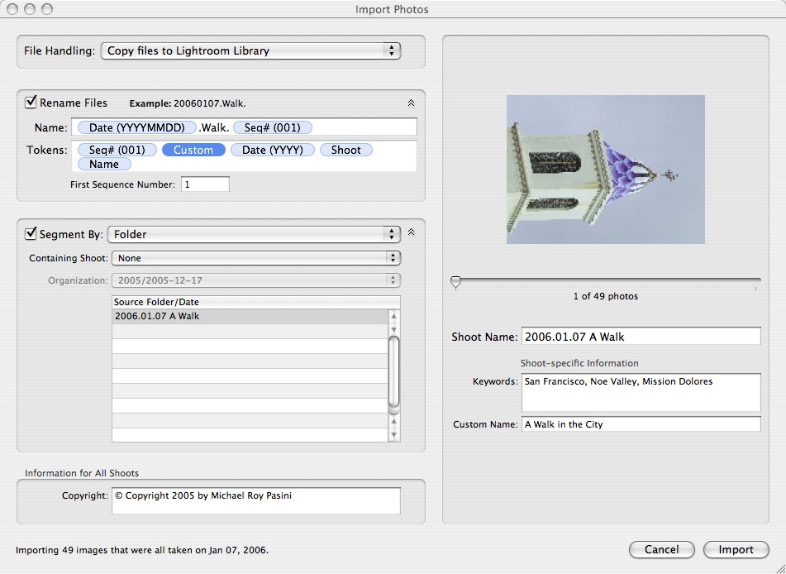Screen dimensions: 786x574
Task: Select the Name token pill
Action: tap(104, 164)
